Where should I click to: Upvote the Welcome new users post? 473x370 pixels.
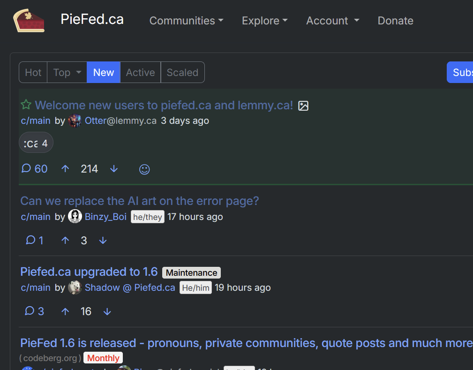[x=65, y=169]
